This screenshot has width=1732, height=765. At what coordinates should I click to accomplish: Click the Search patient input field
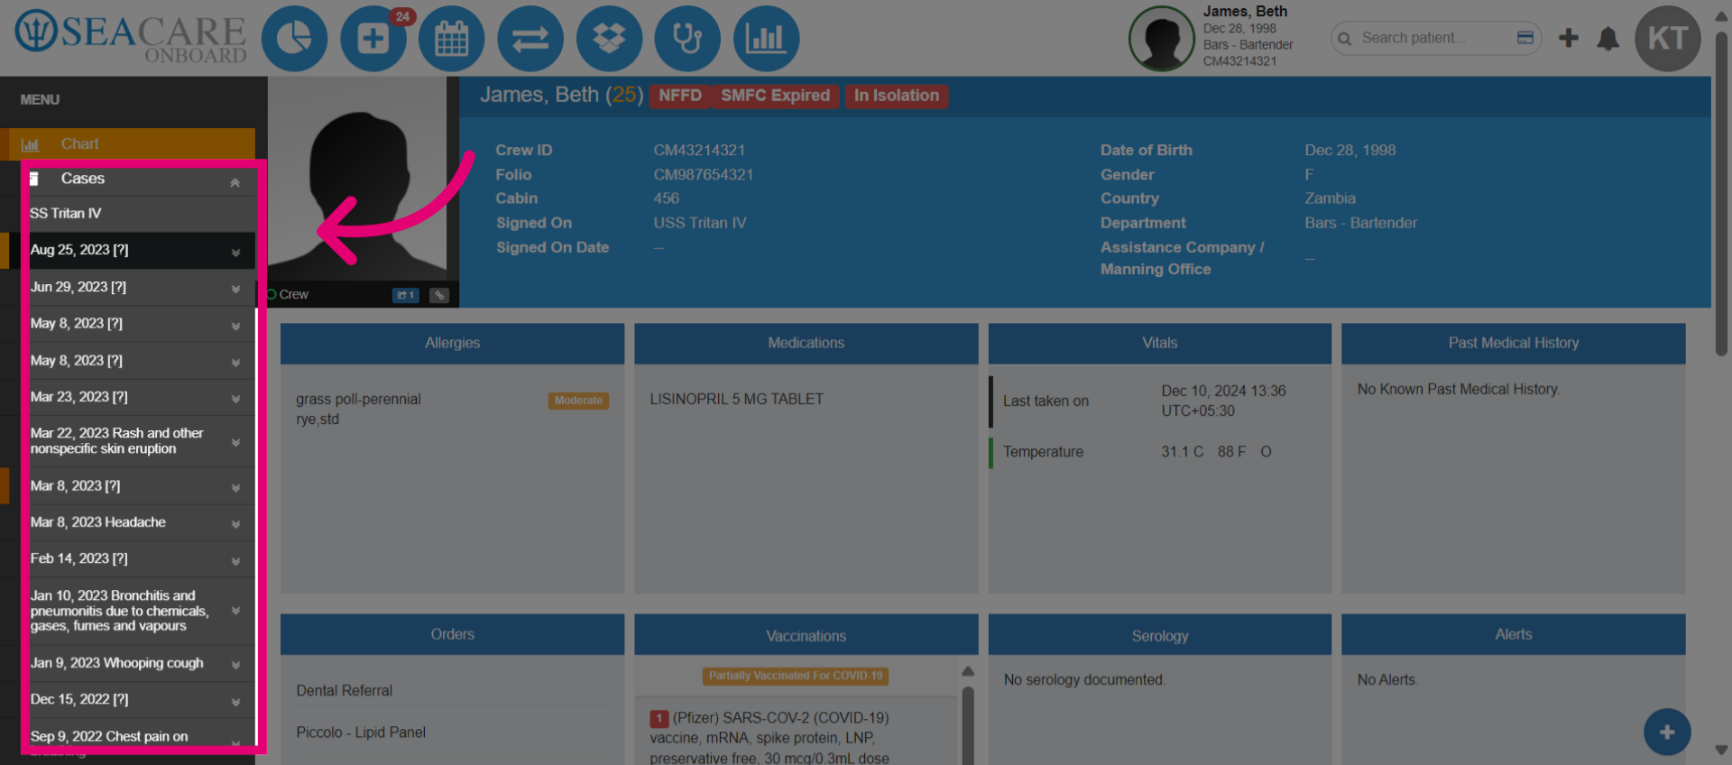tap(1434, 38)
